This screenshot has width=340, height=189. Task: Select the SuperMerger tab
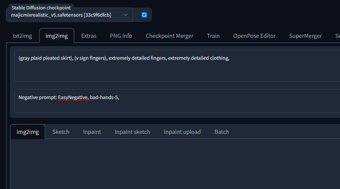[305, 36]
